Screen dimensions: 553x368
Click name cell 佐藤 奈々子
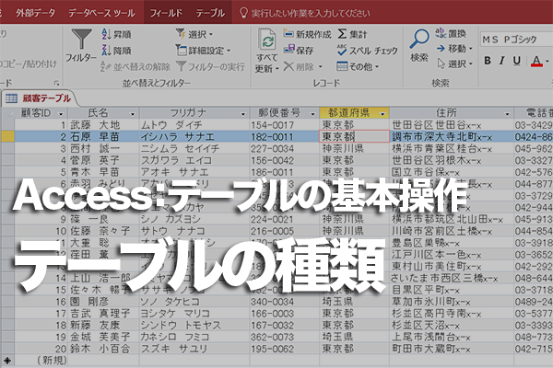coord(103,231)
